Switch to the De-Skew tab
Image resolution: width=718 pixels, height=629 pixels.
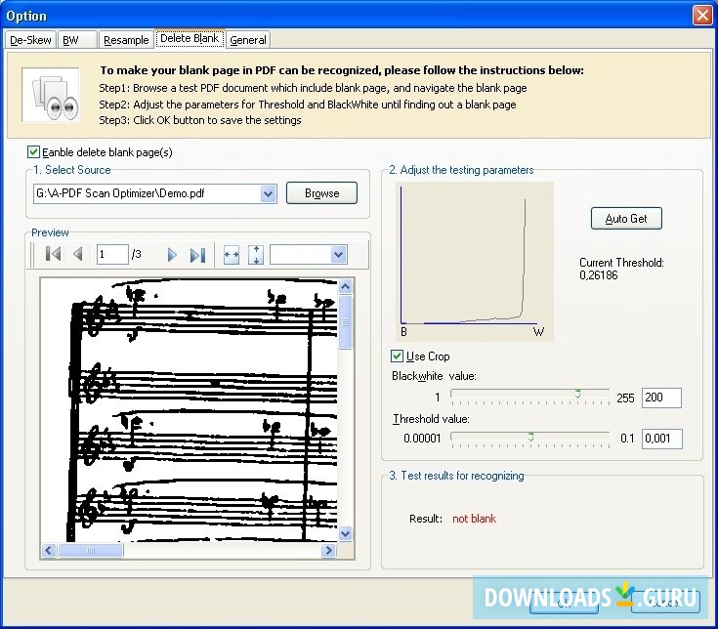point(30,40)
